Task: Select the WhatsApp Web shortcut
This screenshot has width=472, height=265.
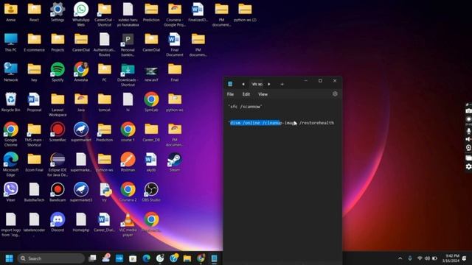Action: coord(81,14)
